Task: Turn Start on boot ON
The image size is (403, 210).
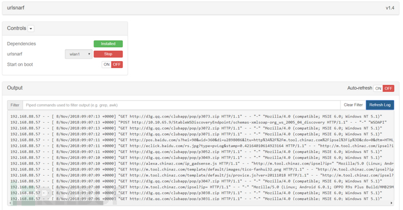Action: [107, 65]
